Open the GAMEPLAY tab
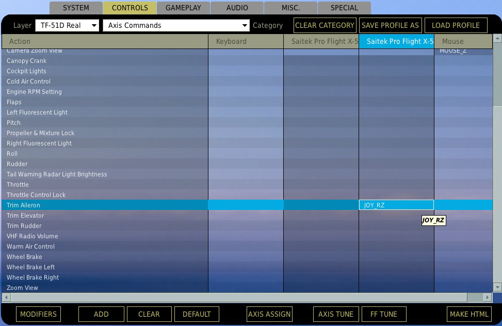The height and width of the screenshot is (326, 502). coord(183,8)
